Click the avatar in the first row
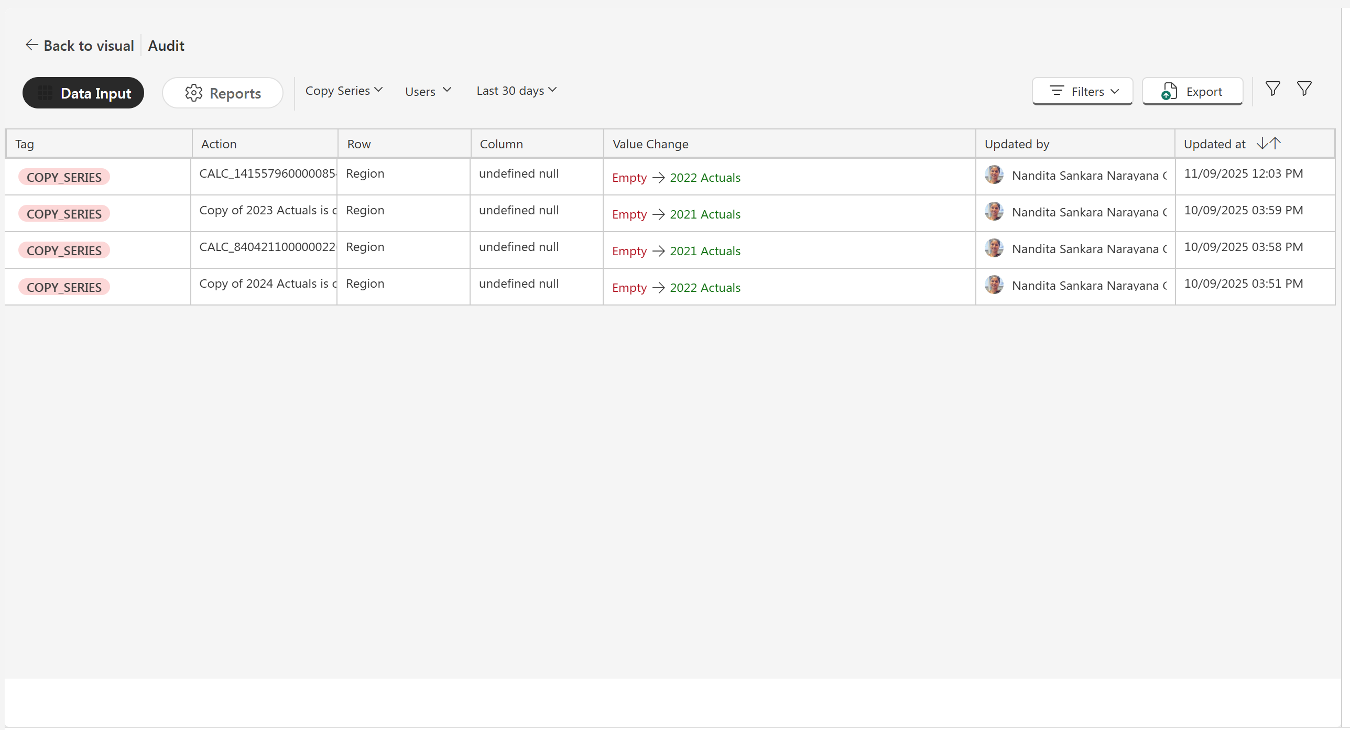Image resolution: width=1350 pixels, height=730 pixels. click(994, 175)
